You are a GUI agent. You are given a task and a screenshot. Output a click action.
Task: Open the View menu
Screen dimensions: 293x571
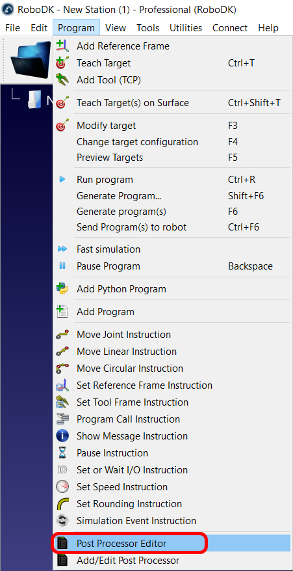(116, 28)
